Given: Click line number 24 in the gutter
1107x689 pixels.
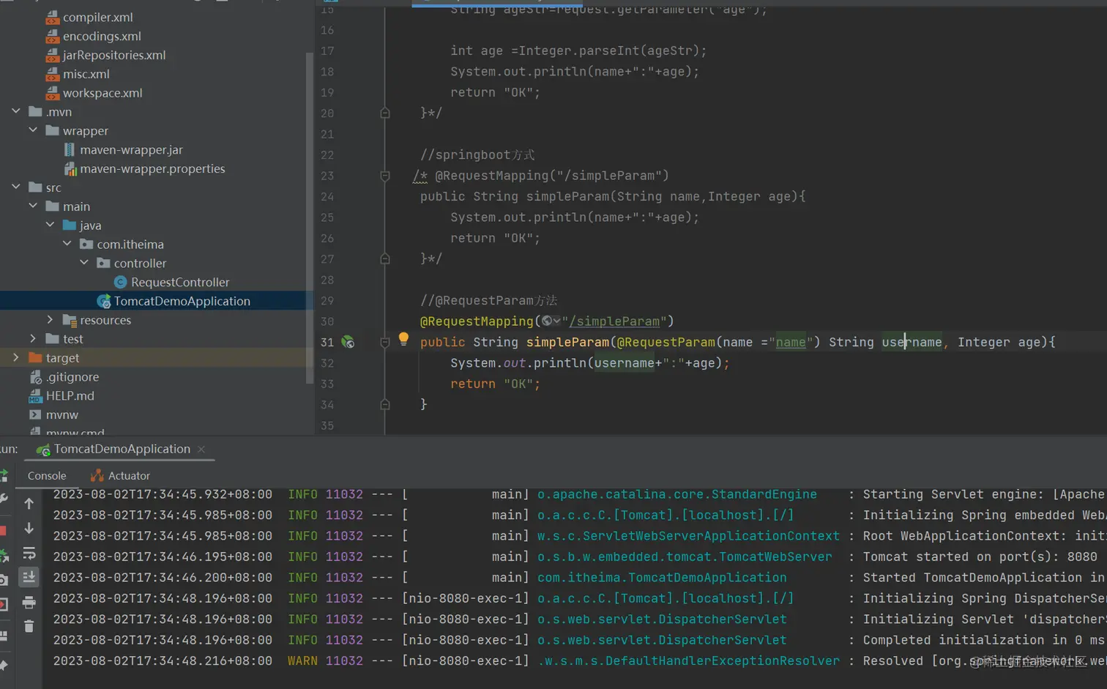Looking at the screenshot, I should (x=327, y=196).
